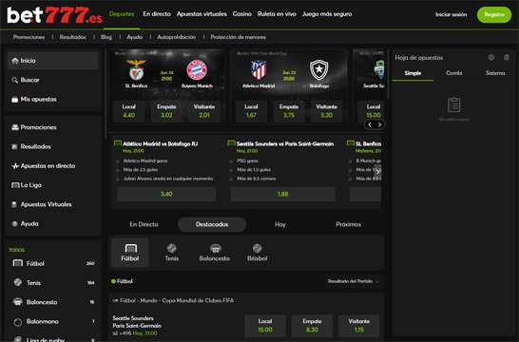Show previous featured match with left arrow
Screen dimensions: 519x342
tap(370, 124)
